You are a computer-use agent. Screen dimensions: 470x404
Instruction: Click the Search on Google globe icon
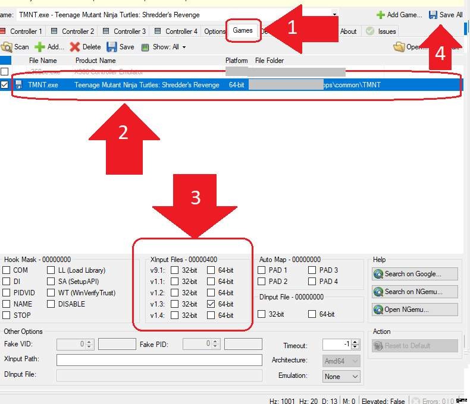click(378, 274)
